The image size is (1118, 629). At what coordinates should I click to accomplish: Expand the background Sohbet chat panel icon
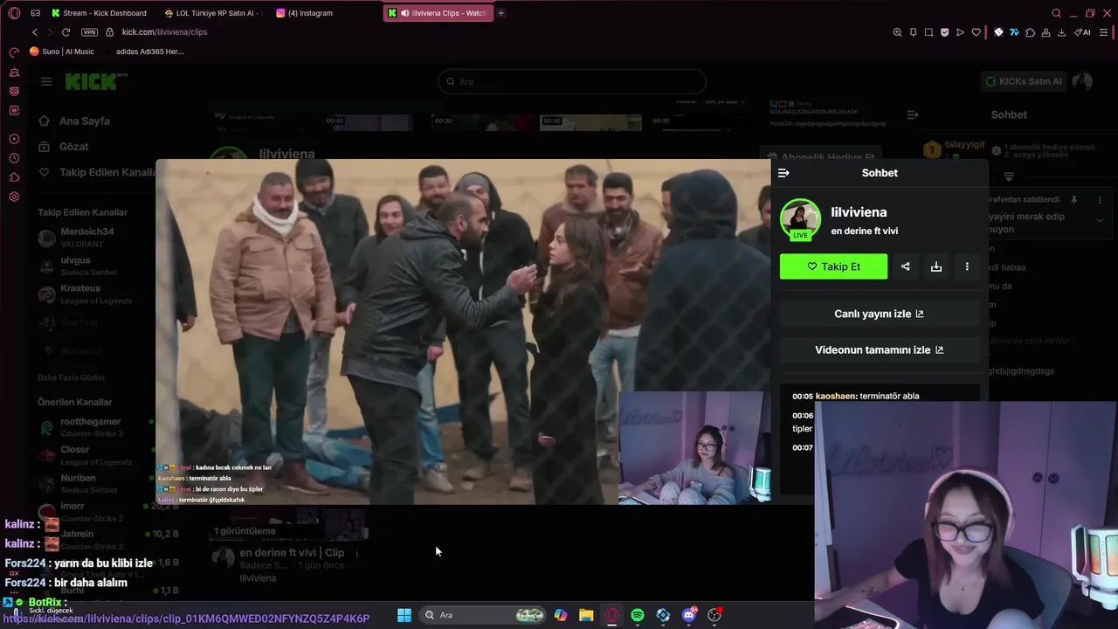(x=912, y=114)
